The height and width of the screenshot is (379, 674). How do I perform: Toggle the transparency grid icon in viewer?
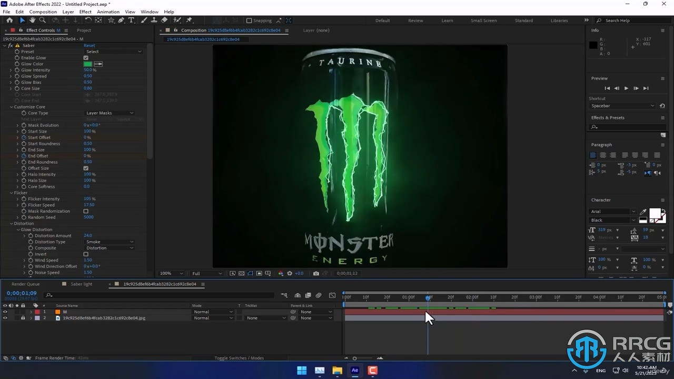[242, 274]
